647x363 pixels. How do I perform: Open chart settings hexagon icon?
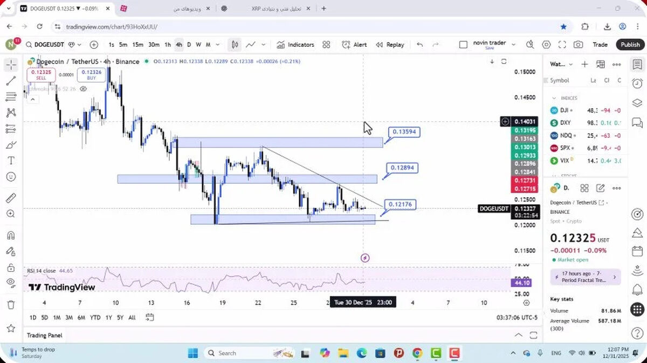coord(546,45)
